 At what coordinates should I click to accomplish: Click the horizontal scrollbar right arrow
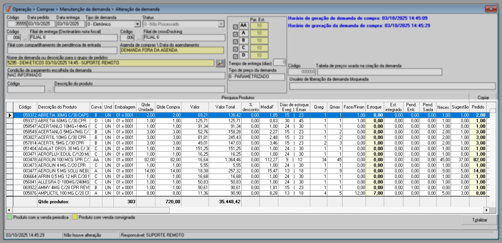click(x=486, y=210)
